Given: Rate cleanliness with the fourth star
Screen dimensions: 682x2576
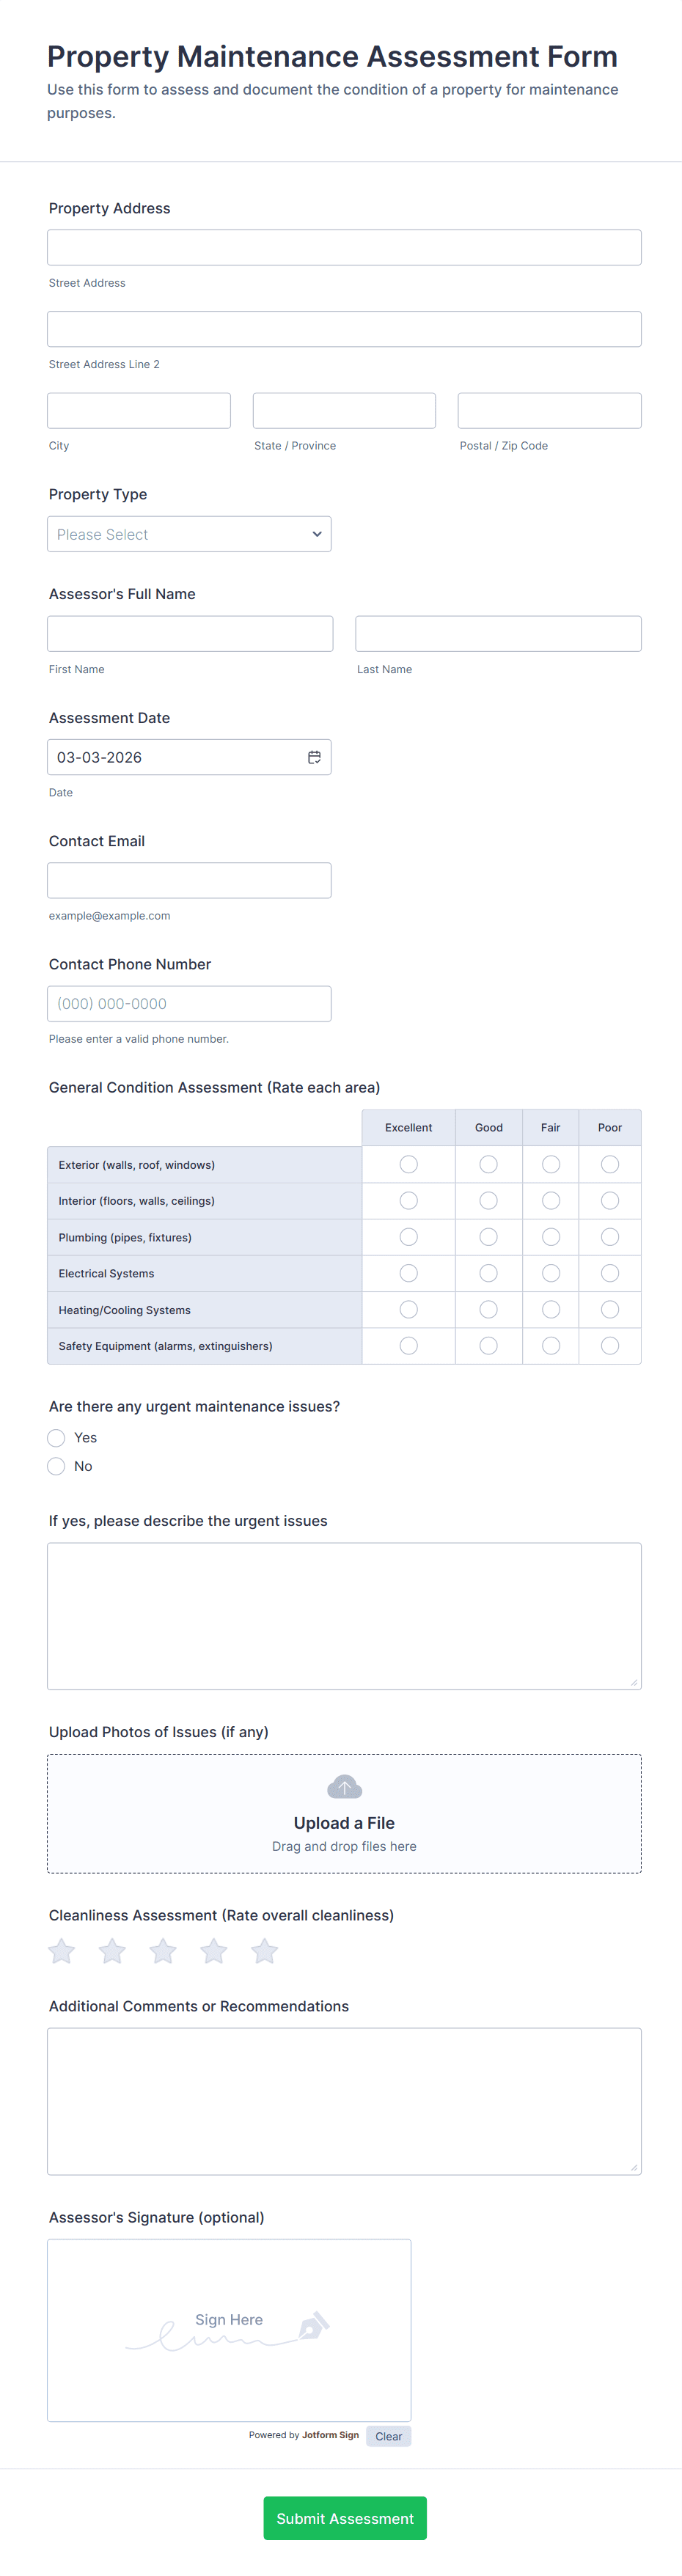Looking at the screenshot, I should pos(214,1950).
